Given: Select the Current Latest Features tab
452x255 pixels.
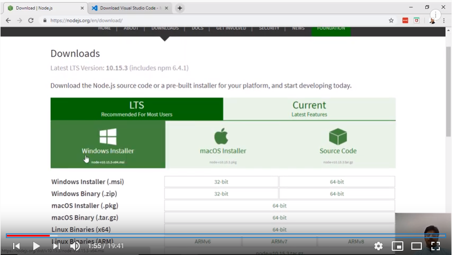Looking at the screenshot, I should pyautogui.click(x=309, y=109).
